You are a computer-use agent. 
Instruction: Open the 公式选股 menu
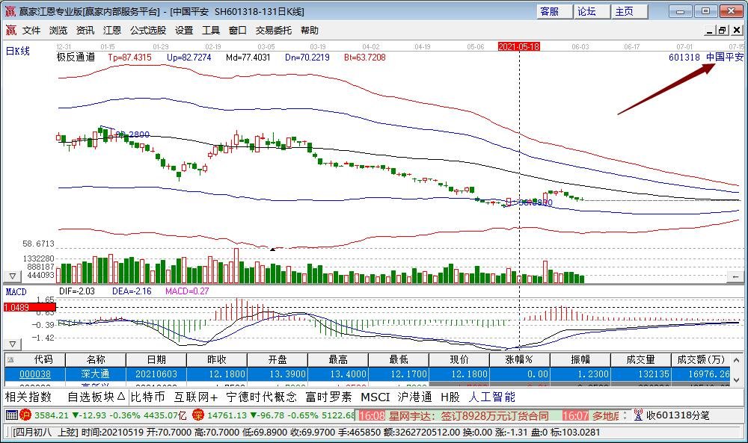point(148,31)
